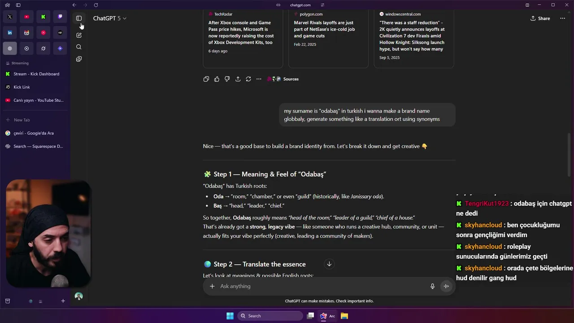Viewport: 574px width, 323px height.
Task: Open Windows Start menu
Action: [230, 316]
